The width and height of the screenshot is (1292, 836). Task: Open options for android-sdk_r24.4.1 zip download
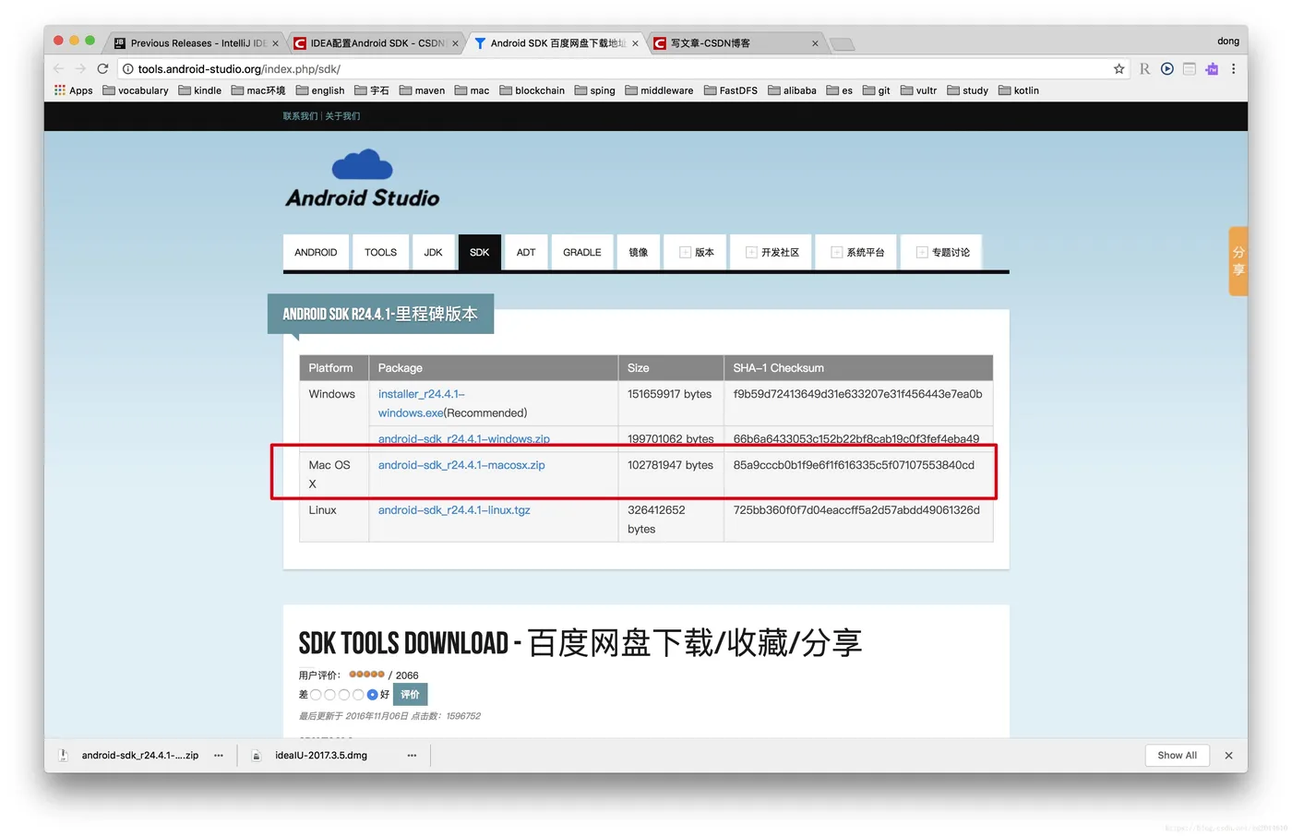tap(219, 756)
